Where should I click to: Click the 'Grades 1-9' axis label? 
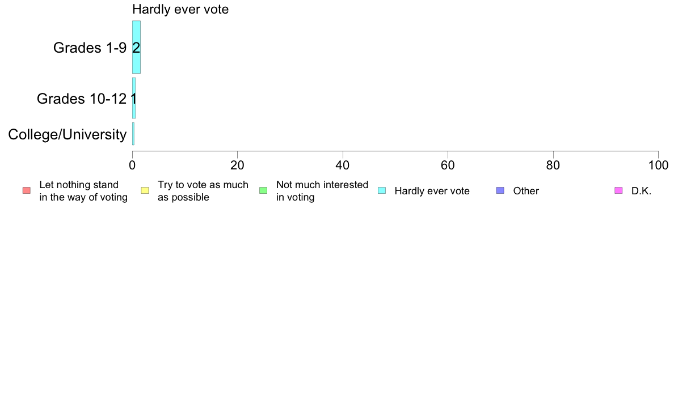[x=90, y=48]
